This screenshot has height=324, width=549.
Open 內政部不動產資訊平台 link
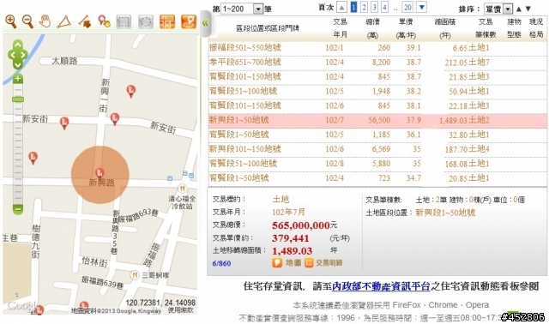[x=381, y=286]
